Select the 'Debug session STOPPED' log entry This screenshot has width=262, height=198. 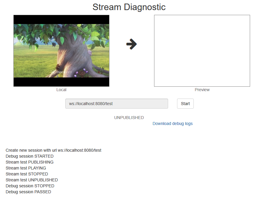[x=30, y=186]
